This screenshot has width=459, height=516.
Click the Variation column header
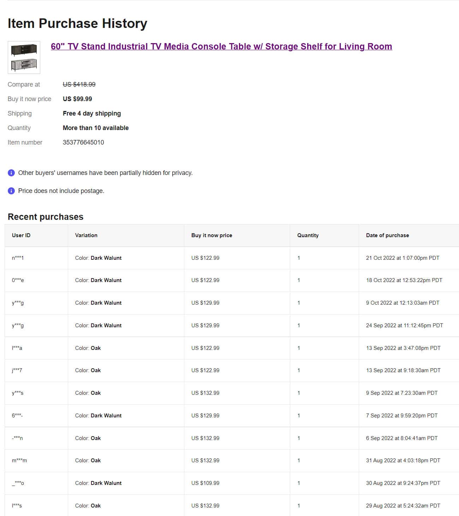(86, 235)
